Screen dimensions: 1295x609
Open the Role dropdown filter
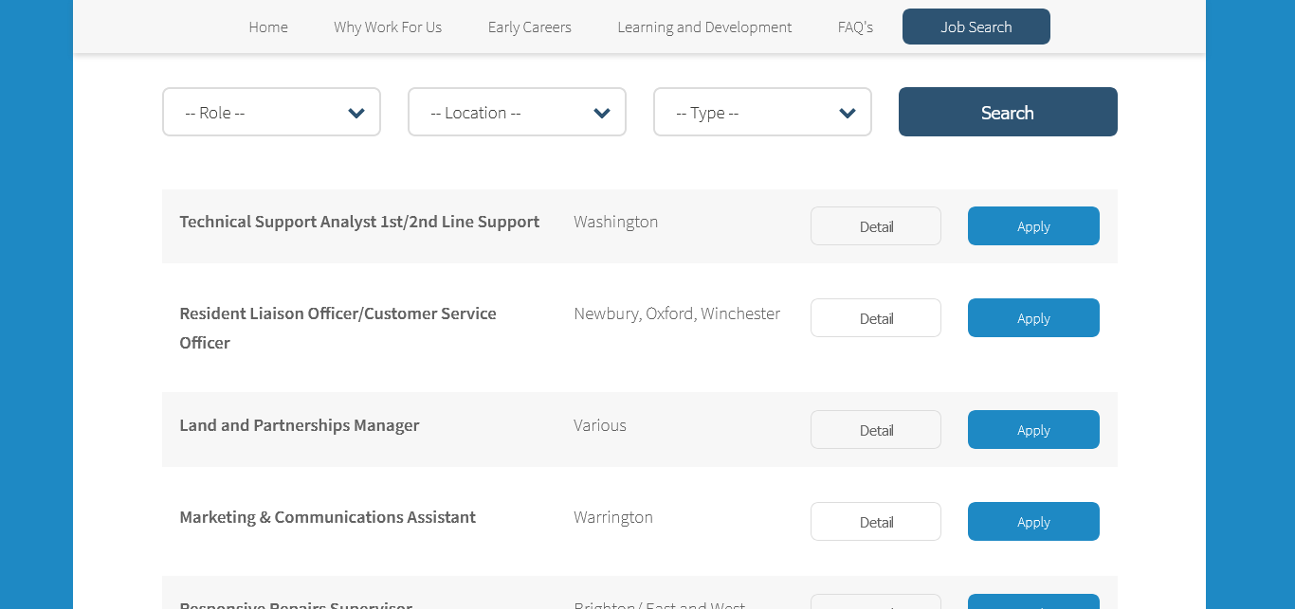270,112
